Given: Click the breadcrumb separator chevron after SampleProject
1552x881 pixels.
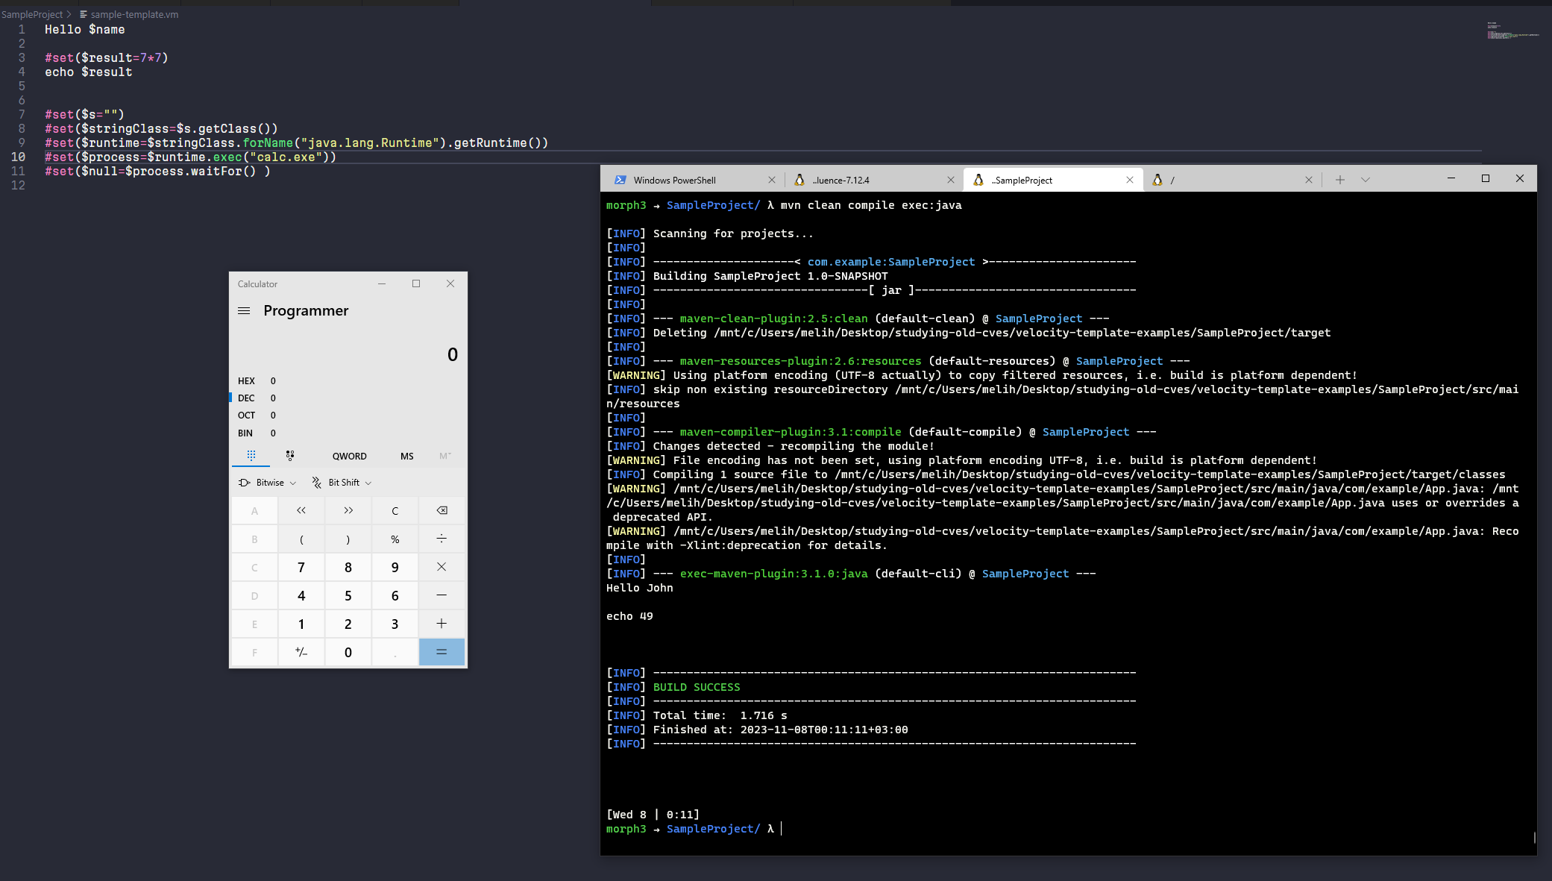Looking at the screenshot, I should click(69, 14).
